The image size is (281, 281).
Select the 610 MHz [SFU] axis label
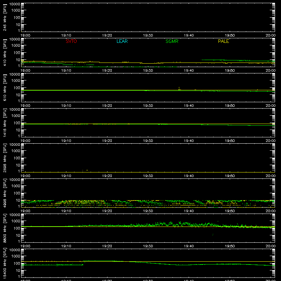[x=5, y=87]
